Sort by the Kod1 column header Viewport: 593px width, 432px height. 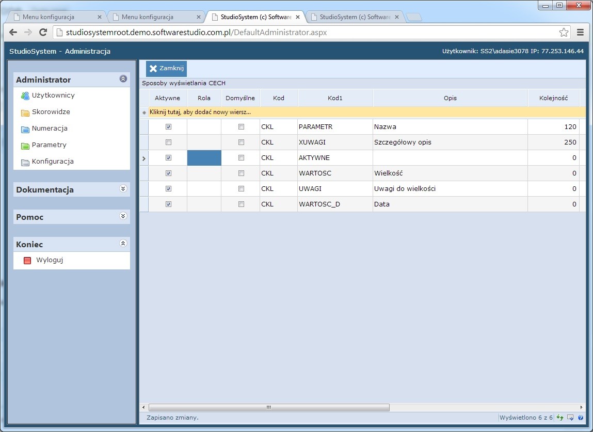tap(335, 98)
